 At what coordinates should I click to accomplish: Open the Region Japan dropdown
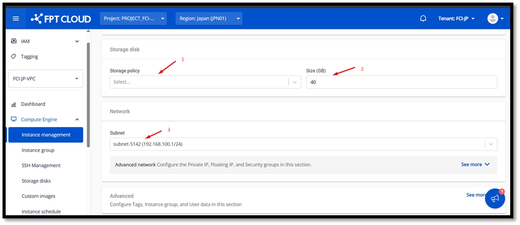point(209,19)
